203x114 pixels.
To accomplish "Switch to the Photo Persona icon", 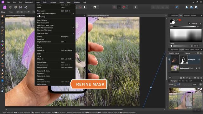I will point(5,7).
